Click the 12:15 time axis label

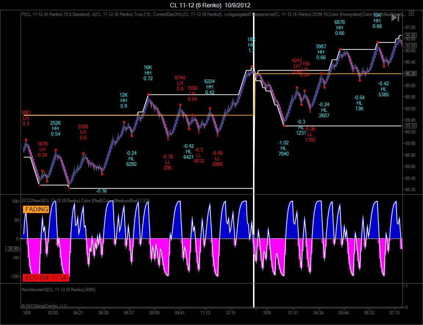point(230,313)
